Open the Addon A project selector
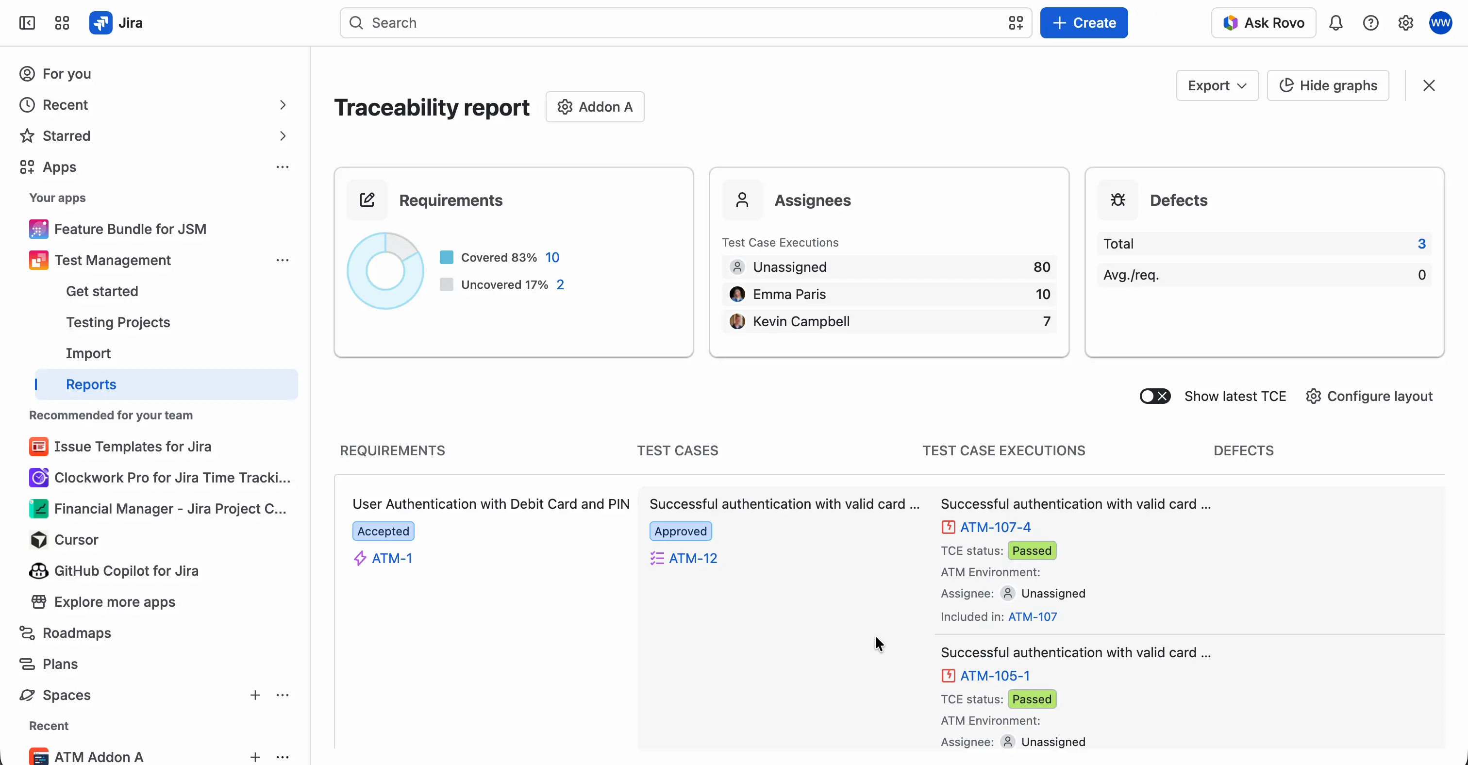This screenshot has height=765, width=1468. 595,106
